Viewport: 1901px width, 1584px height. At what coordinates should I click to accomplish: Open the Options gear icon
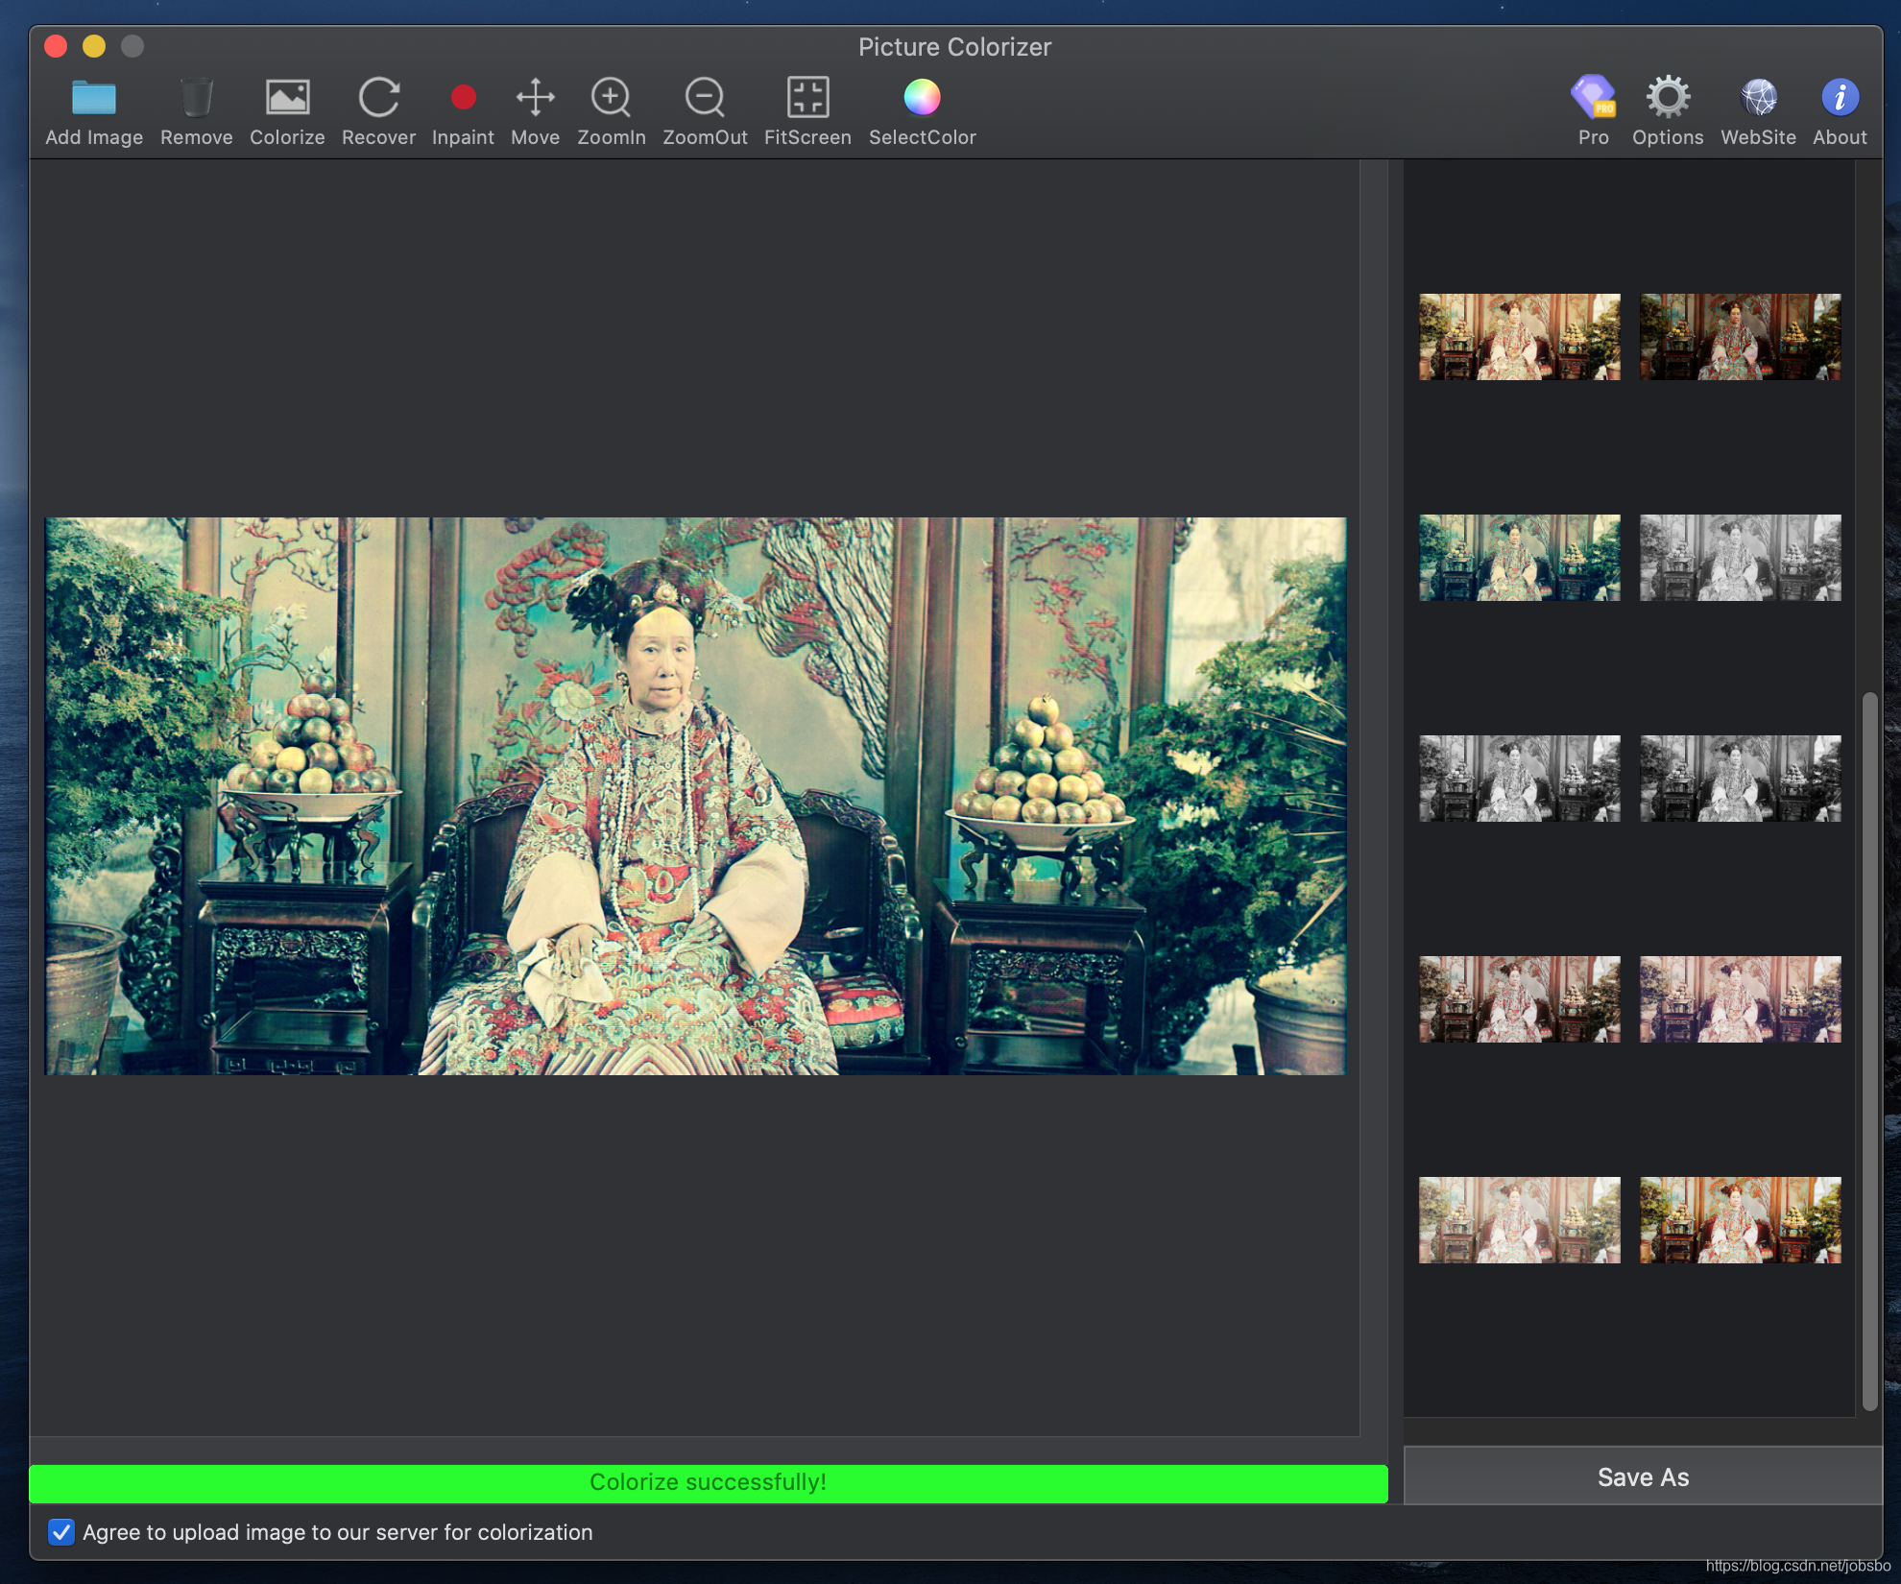(1668, 98)
